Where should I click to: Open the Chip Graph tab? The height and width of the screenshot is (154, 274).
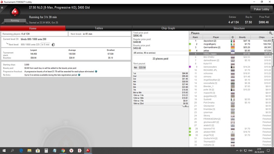coord(168,28)
